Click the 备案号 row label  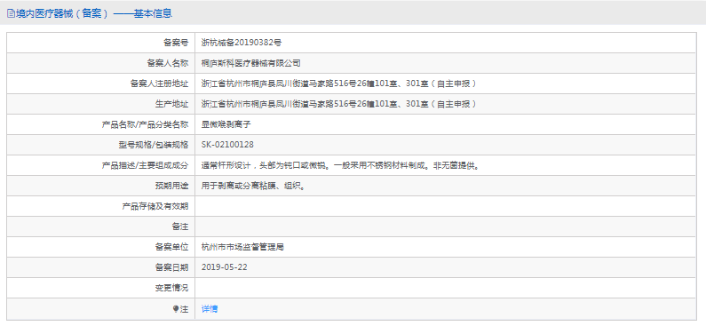click(176, 43)
